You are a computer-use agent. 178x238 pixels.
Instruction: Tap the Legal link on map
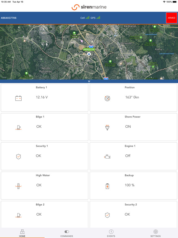coord(4,77)
